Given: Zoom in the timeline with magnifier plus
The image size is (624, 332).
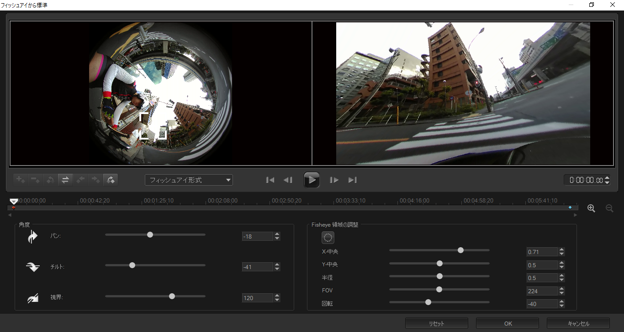Looking at the screenshot, I should click(592, 208).
